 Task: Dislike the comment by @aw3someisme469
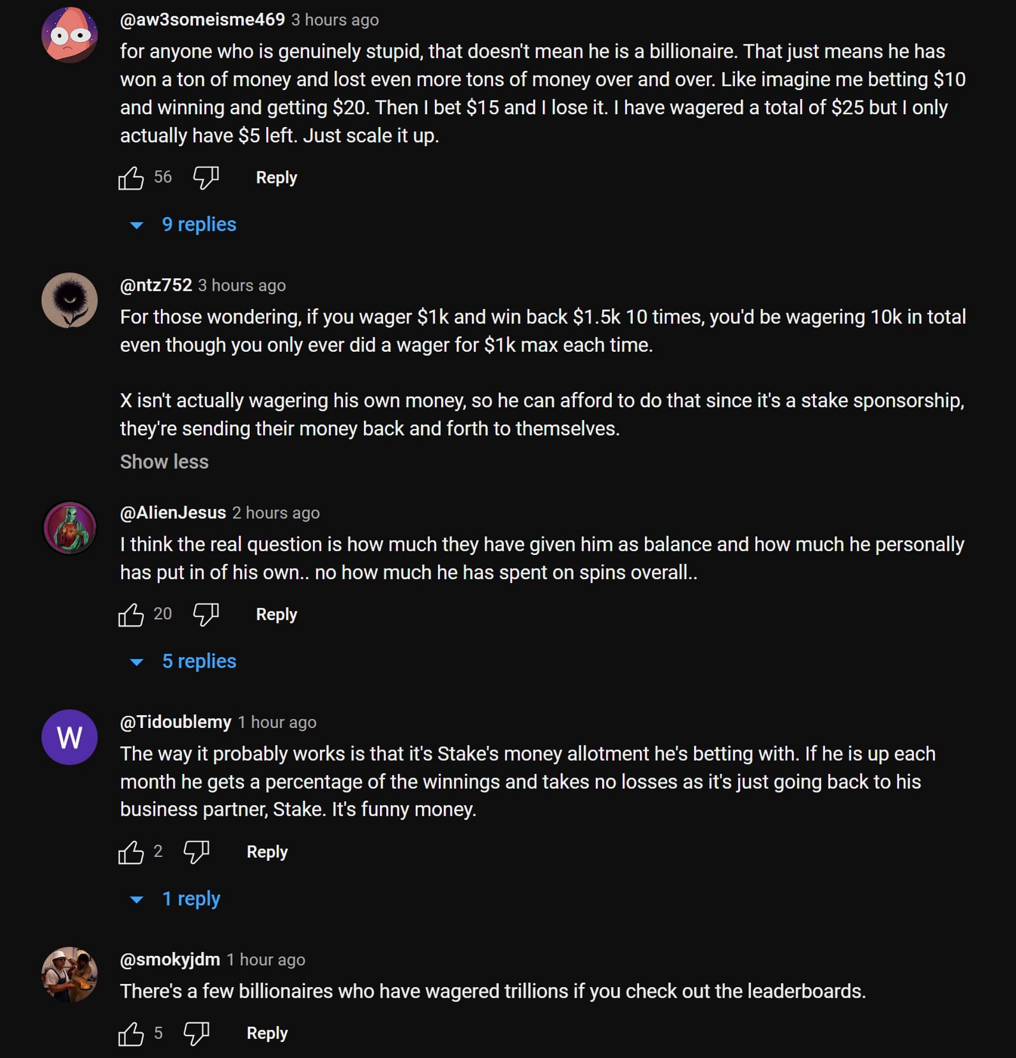206,178
